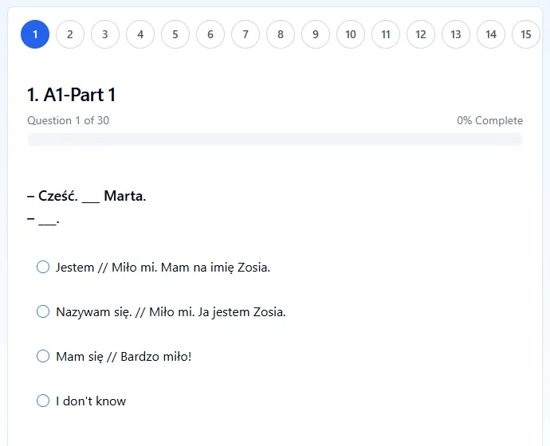Open question 10
Viewport: 550px width, 446px height.
[351, 34]
